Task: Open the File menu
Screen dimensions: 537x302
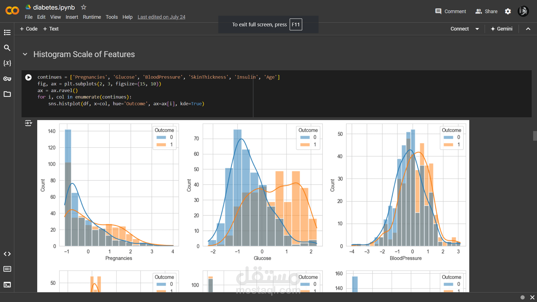Action: point(29,17)
